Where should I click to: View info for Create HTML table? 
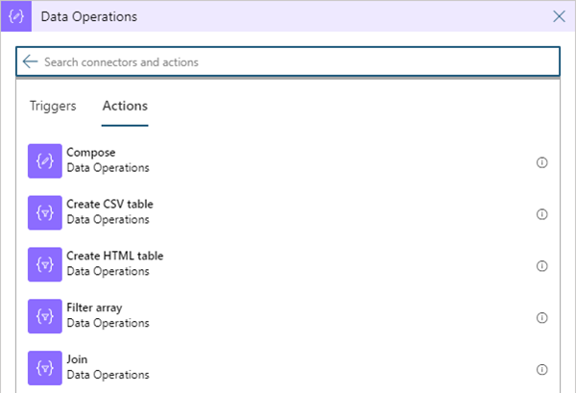(541, 266)
